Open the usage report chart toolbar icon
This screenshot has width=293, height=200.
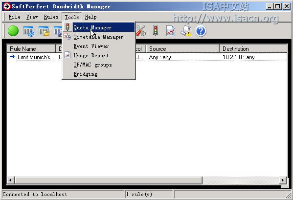(x=171, y=31)
